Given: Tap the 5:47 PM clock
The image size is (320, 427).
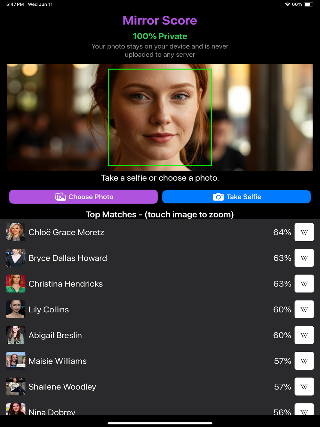Looking at the screenshot, I should point(15,4).
